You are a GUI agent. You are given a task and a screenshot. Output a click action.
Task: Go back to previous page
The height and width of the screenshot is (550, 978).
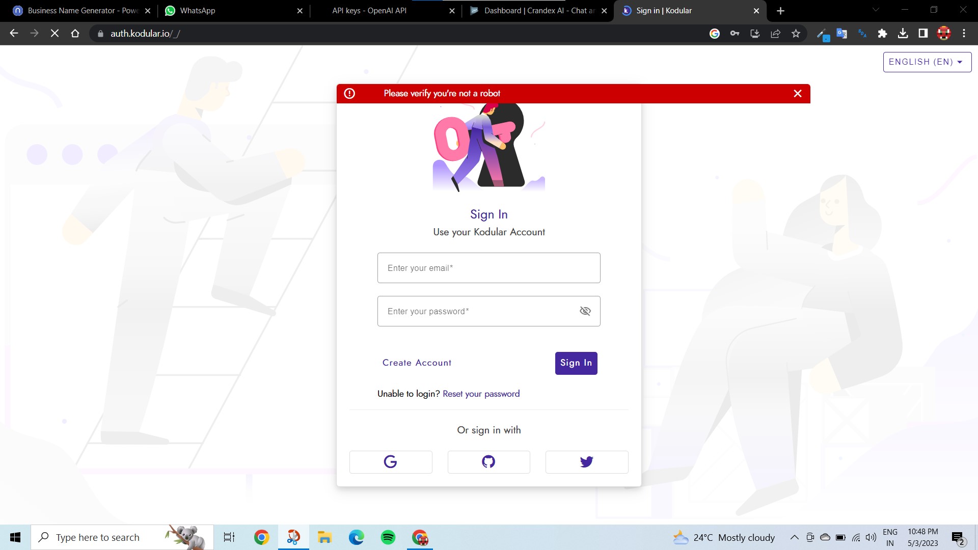click(x=14, y=34)
